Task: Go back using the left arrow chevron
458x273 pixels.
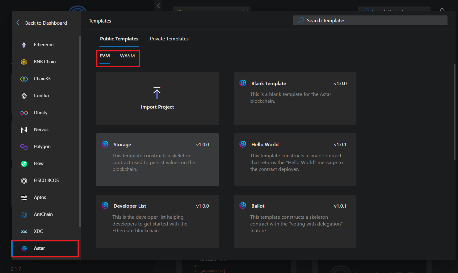Action: 18,23
